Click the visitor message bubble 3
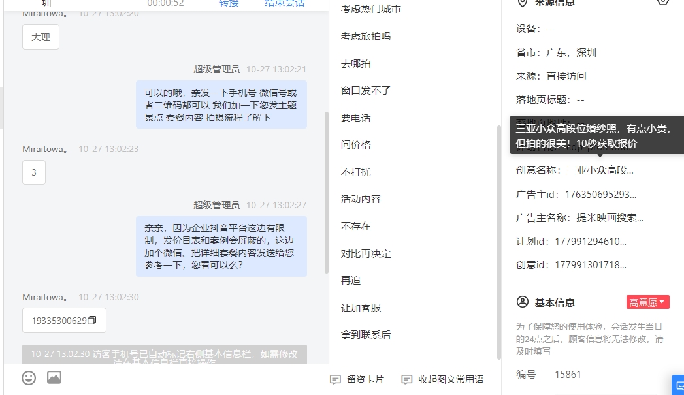The width and height of the screenshot is (684, 395). click(x=33, y=172)
